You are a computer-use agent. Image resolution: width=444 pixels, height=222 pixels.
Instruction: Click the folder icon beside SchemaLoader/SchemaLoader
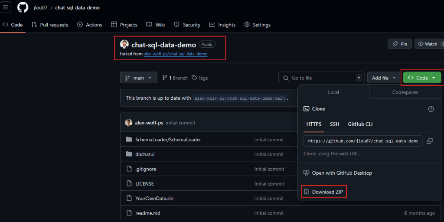129,139
